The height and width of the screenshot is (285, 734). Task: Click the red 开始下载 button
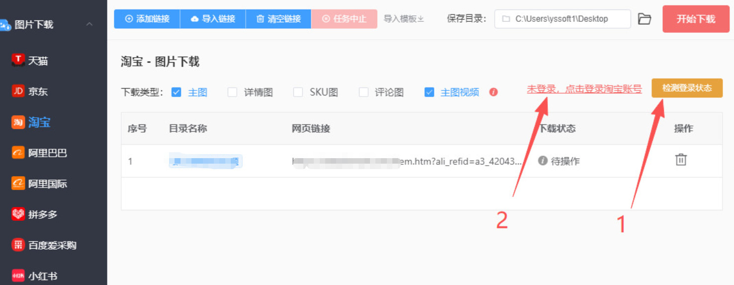coord(696,19)
